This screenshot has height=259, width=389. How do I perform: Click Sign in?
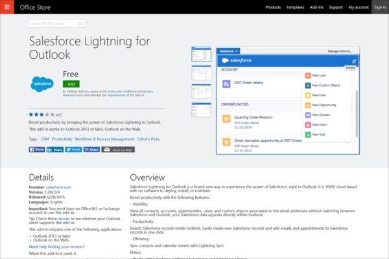tap(380, 7)
